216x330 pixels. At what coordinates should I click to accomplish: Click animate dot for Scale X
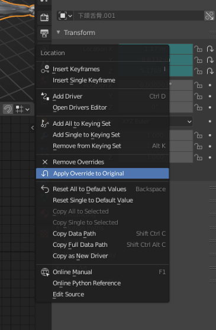[x=210, y=135]
